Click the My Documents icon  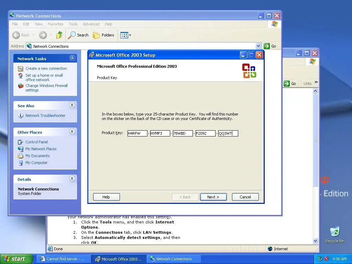(x=20, y=156)
